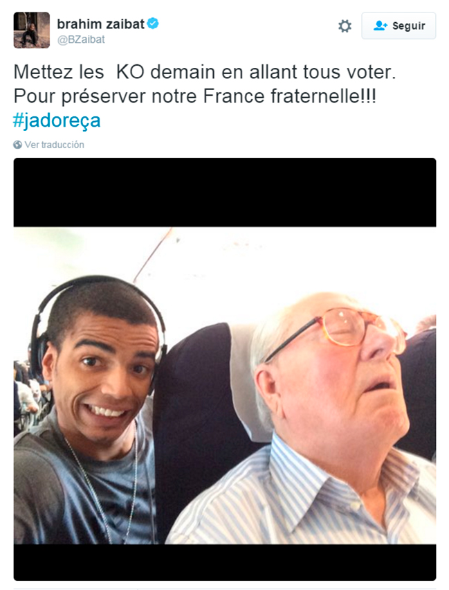This screenshot has height=590, width=449.
Task: Click the line Pour préserver notre France fraternelle
Action: pos(195,96)
